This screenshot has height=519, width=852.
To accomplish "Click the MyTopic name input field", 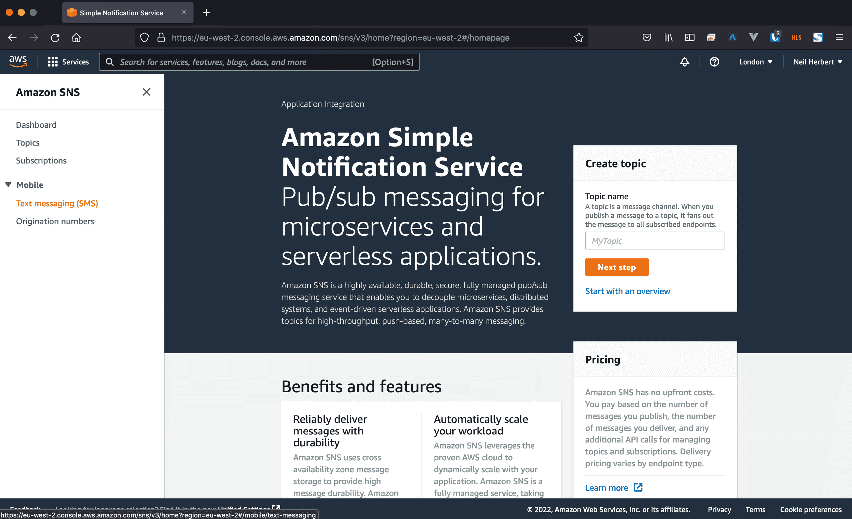I will point(654,240).
